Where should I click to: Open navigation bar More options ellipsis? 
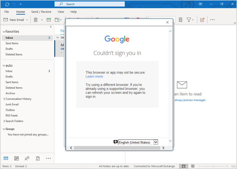click(x=49, y=158)
